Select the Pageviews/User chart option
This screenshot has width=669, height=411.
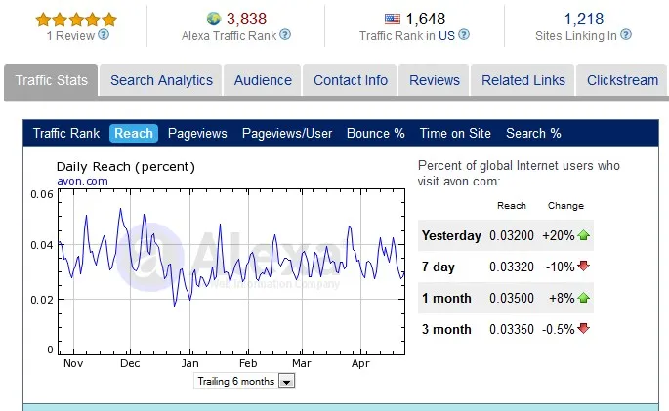click(287, 133)
